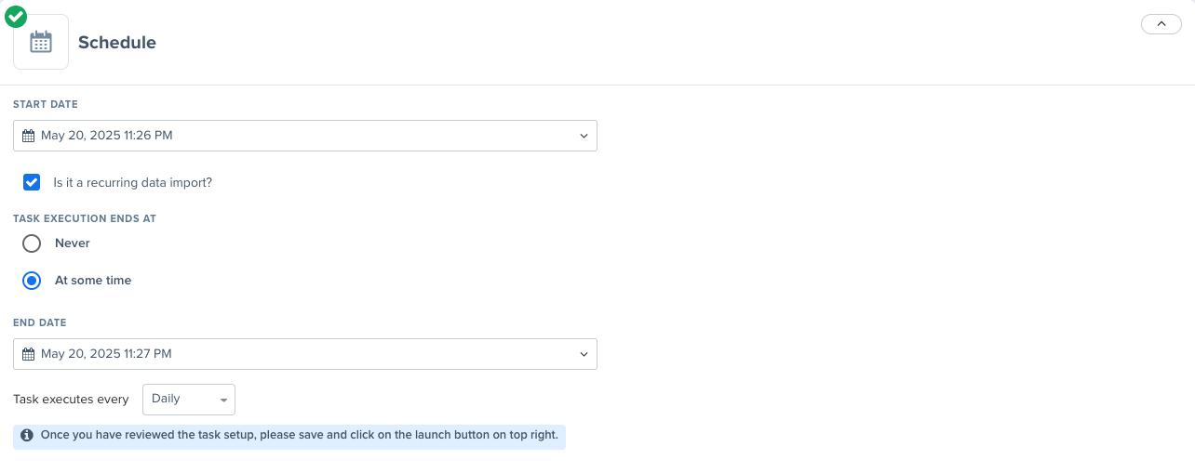This screenshot has width=1195, height=473.
Task: Click the 'Is it a recurring data import?' label
Action: click(133, 183)
